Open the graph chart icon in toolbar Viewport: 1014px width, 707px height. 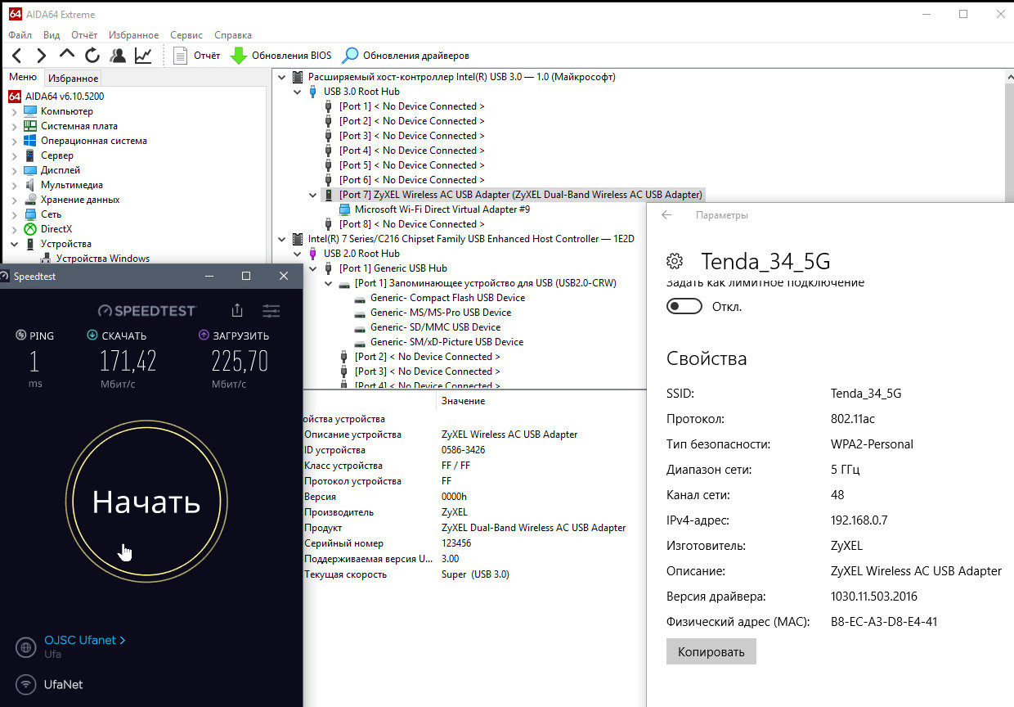click(143, 56)
